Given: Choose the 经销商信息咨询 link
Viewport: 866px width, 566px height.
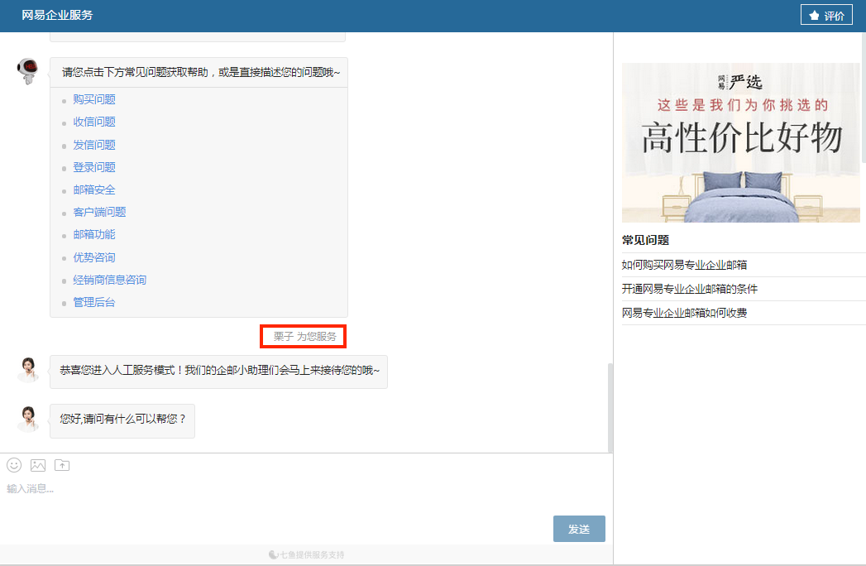Looking at the screenshot, I should [109, 280].
